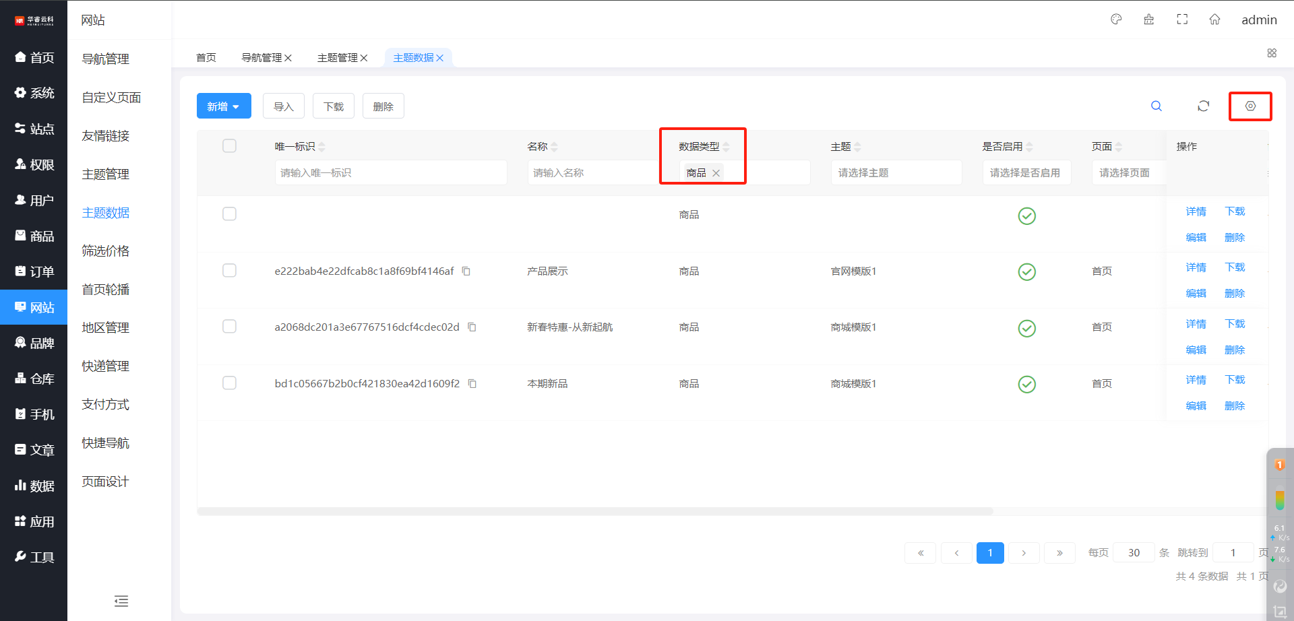Image resolution: width=1294 pixels, height=621 pixels.
Task: Copy the e222bab4 unique identifier
Action: coord(466,271)
